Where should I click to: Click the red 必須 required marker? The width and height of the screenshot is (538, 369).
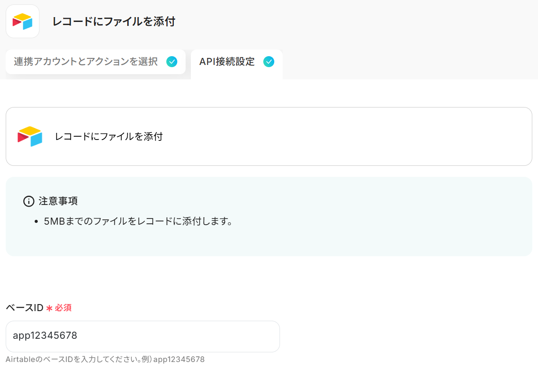tap(63, 308)
